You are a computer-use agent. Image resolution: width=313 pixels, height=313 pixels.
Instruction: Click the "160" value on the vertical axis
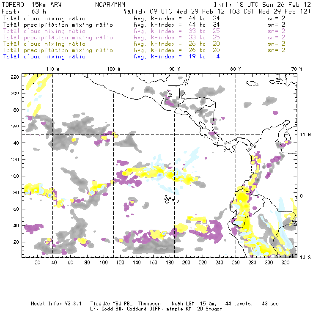click(15, 126)
